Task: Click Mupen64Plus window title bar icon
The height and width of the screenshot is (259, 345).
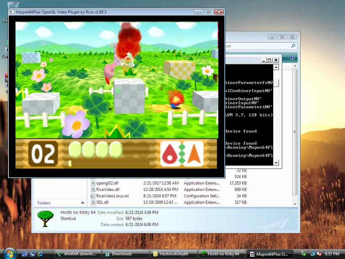Action: tap(12, 12)
